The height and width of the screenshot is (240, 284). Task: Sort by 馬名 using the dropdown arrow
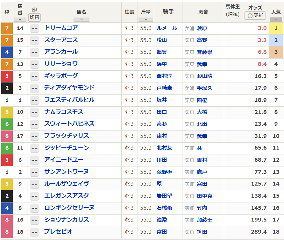tap(82, 19)
